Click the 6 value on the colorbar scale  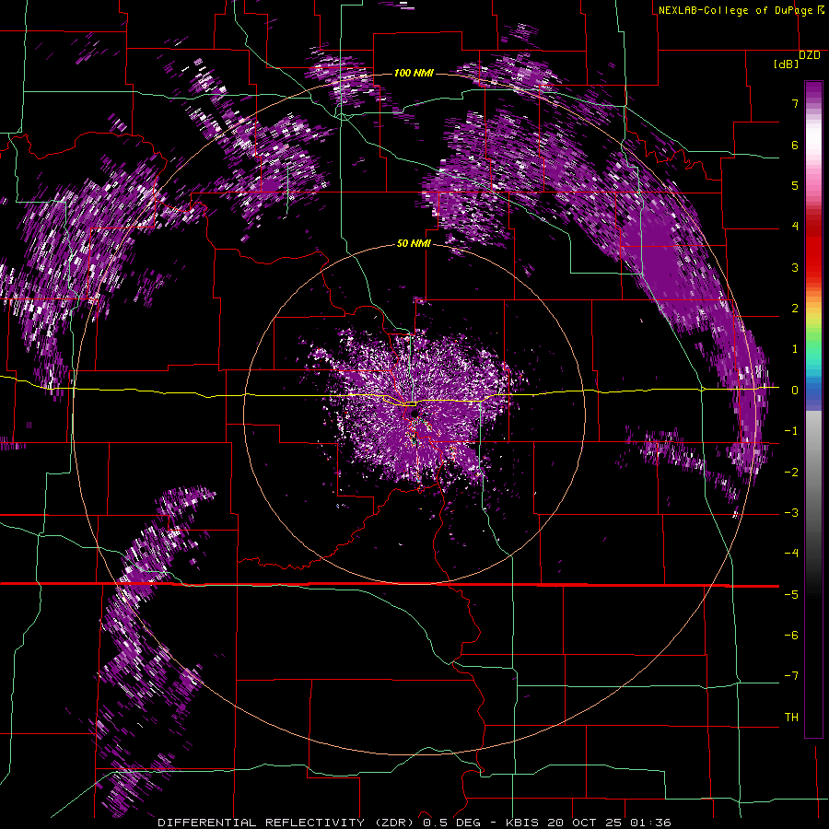tap(795, 145)
